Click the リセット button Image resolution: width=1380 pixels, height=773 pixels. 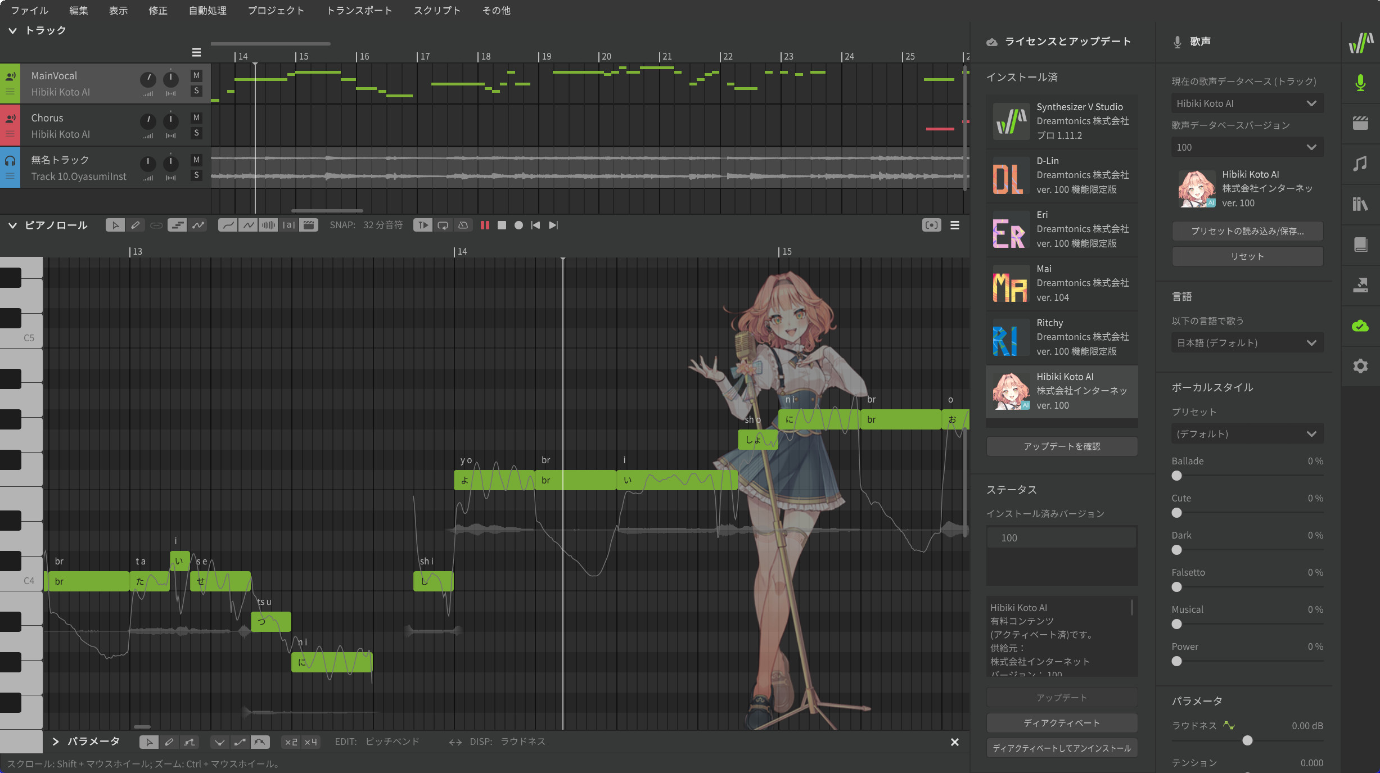1247,256
